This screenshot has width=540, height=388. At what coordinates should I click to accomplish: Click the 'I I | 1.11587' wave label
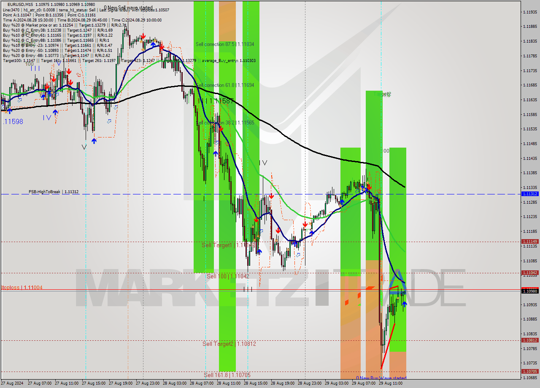(x=216, y=101)
